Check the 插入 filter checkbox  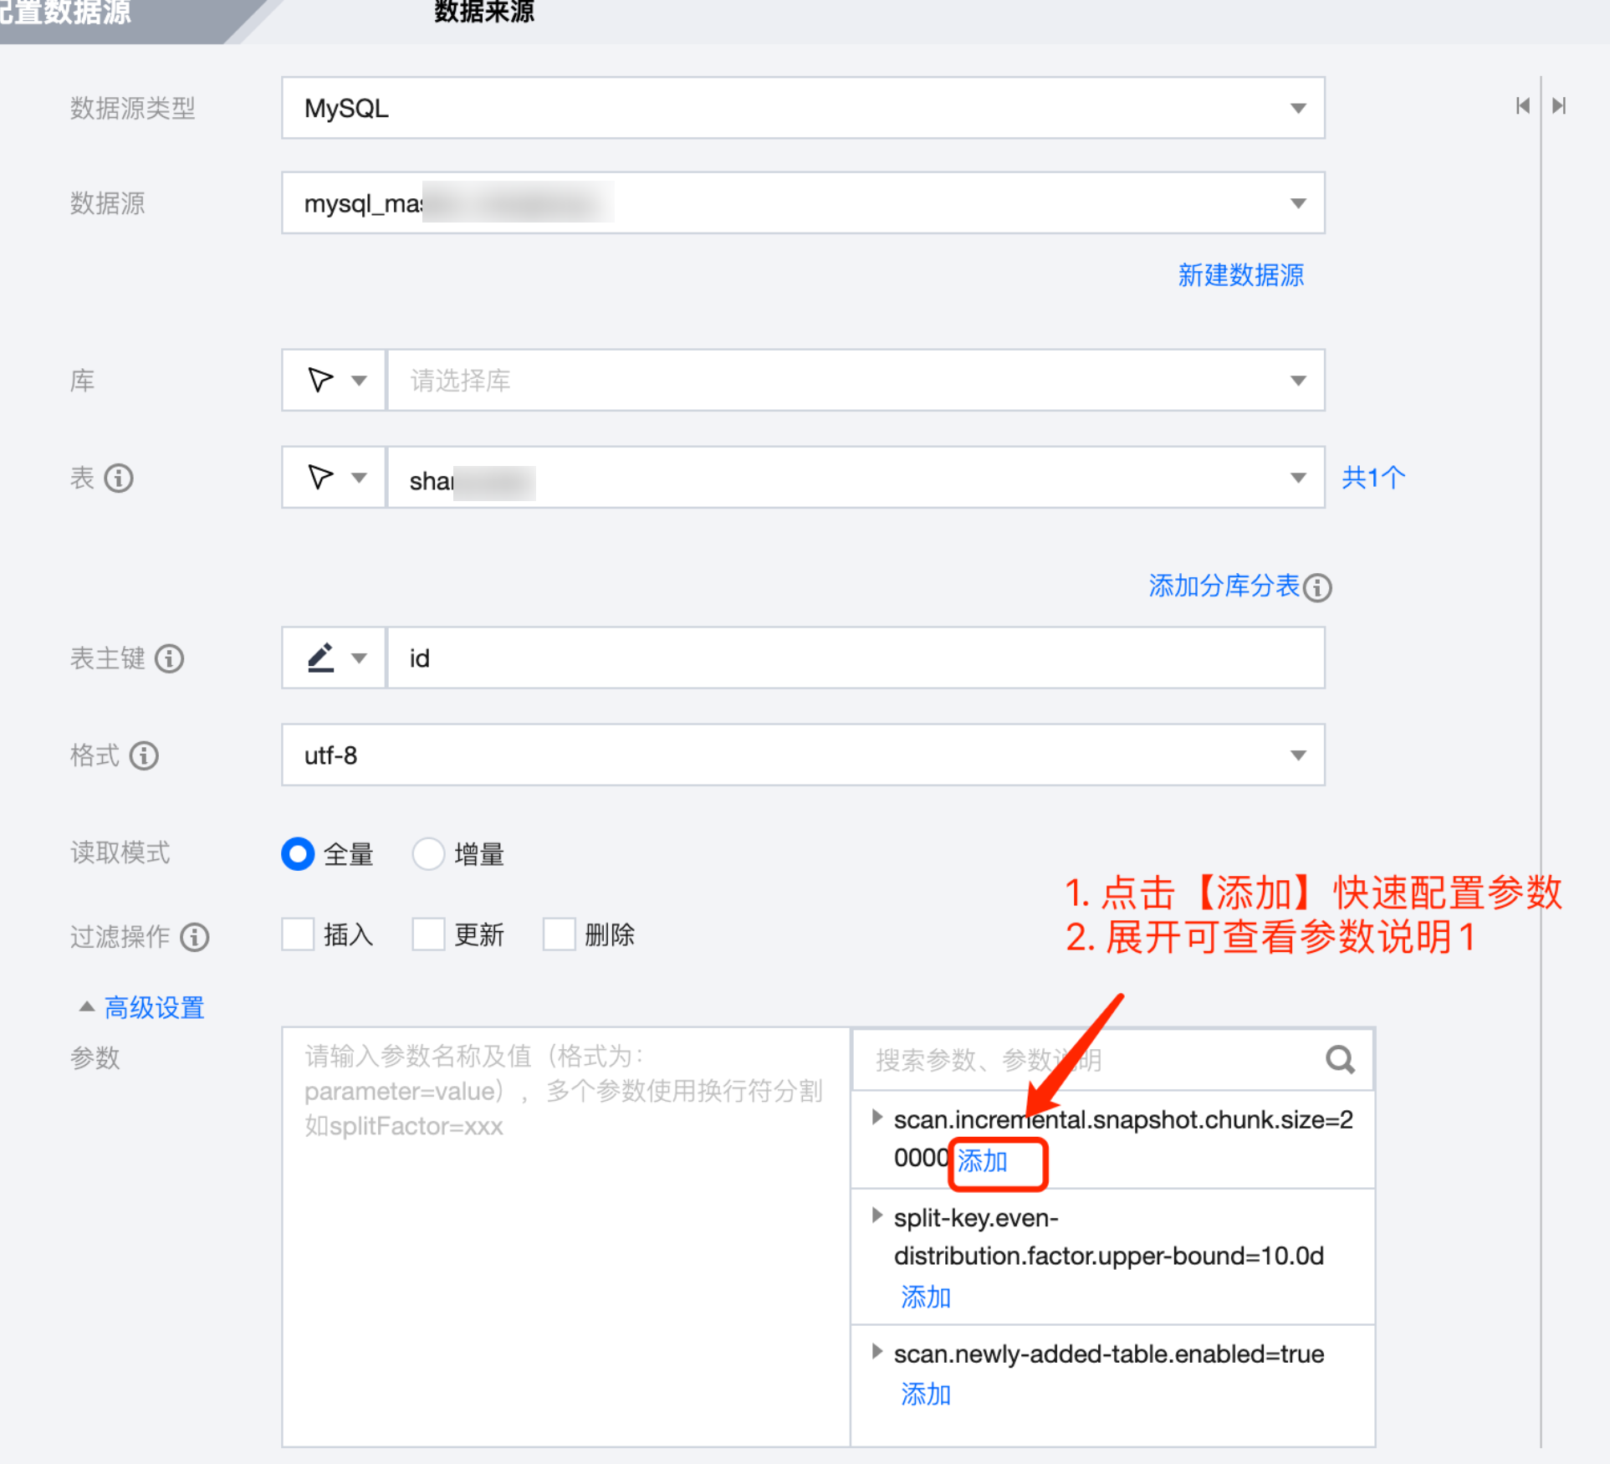[298, 934]
